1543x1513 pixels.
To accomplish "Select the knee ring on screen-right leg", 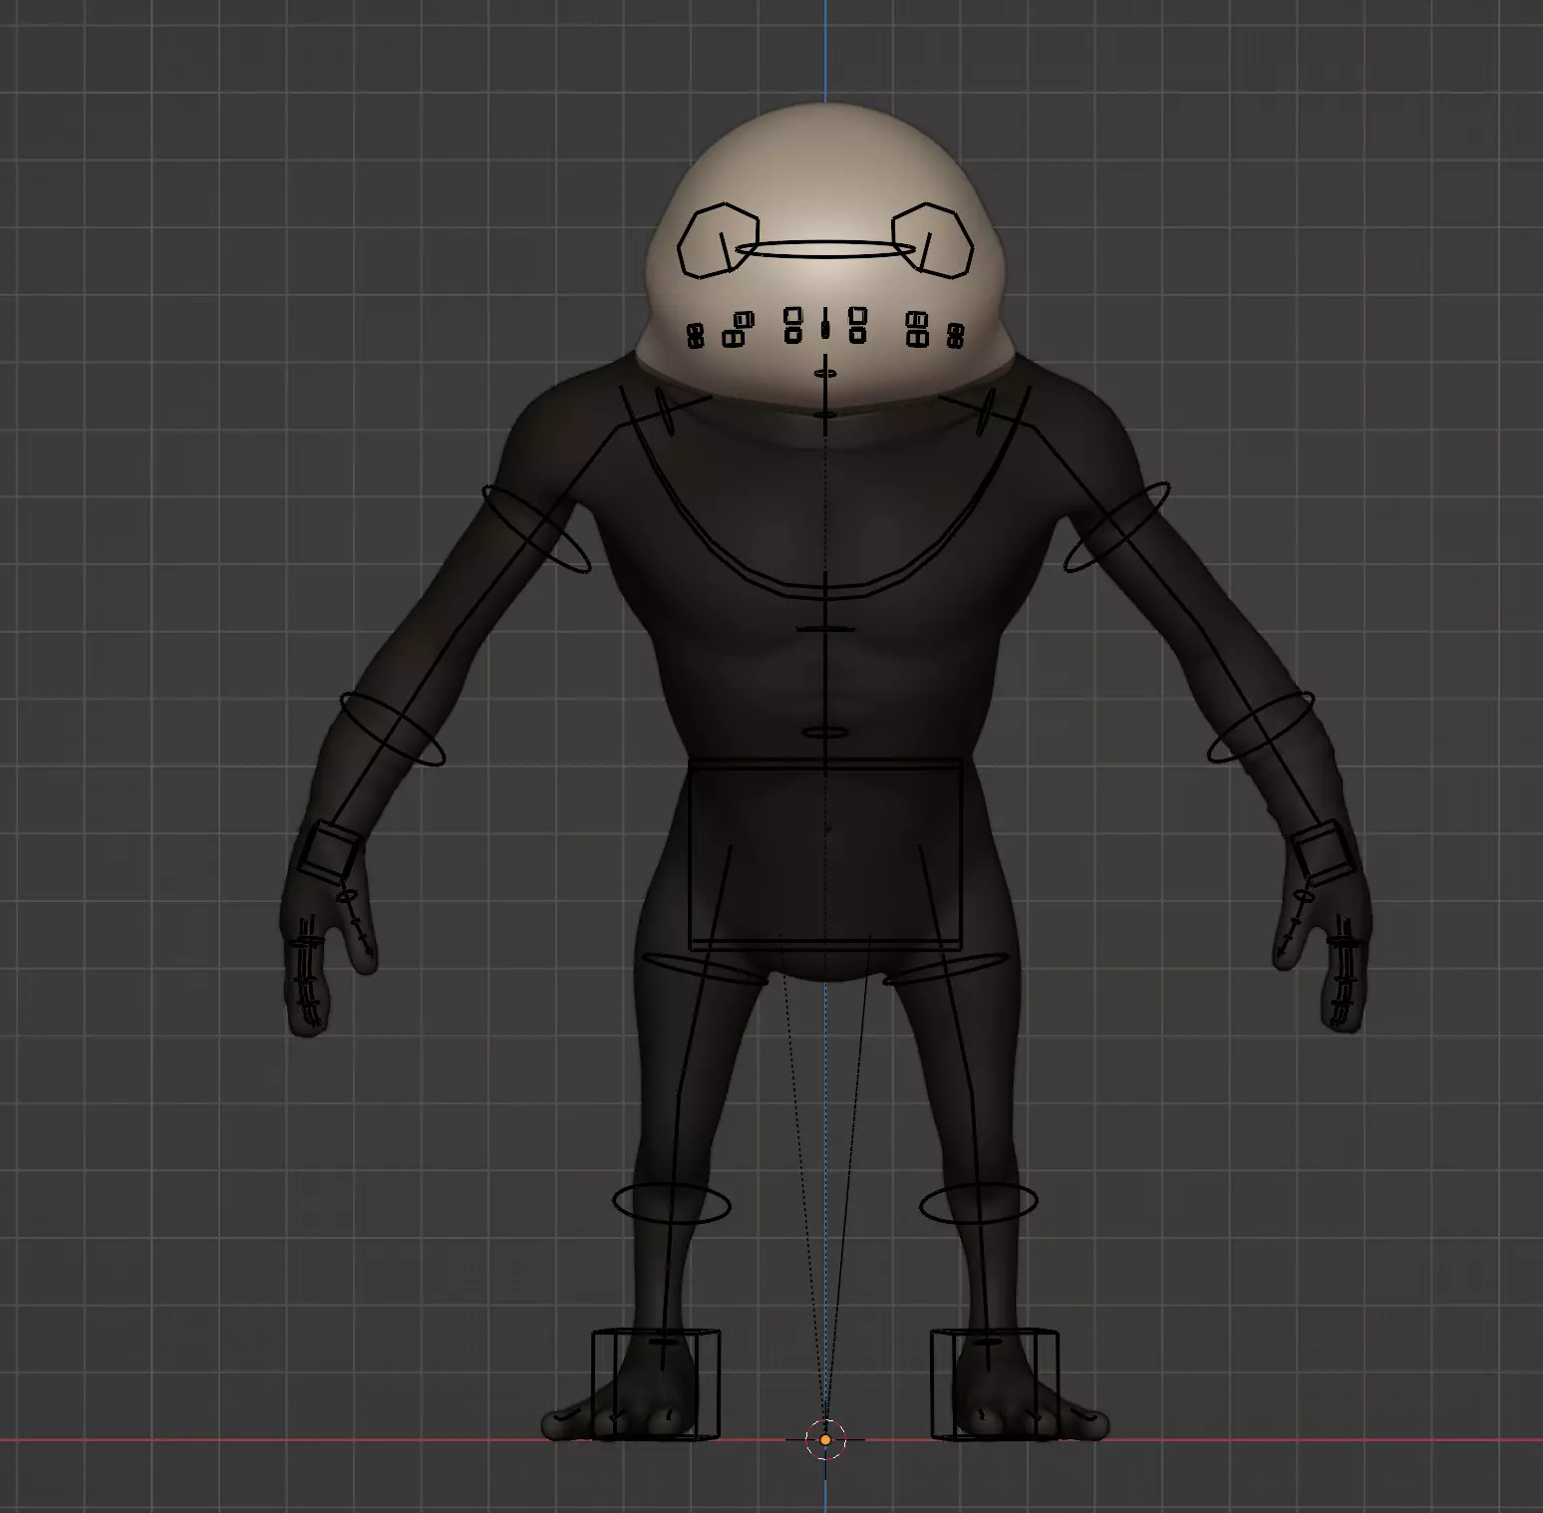I will (979, 1203).
